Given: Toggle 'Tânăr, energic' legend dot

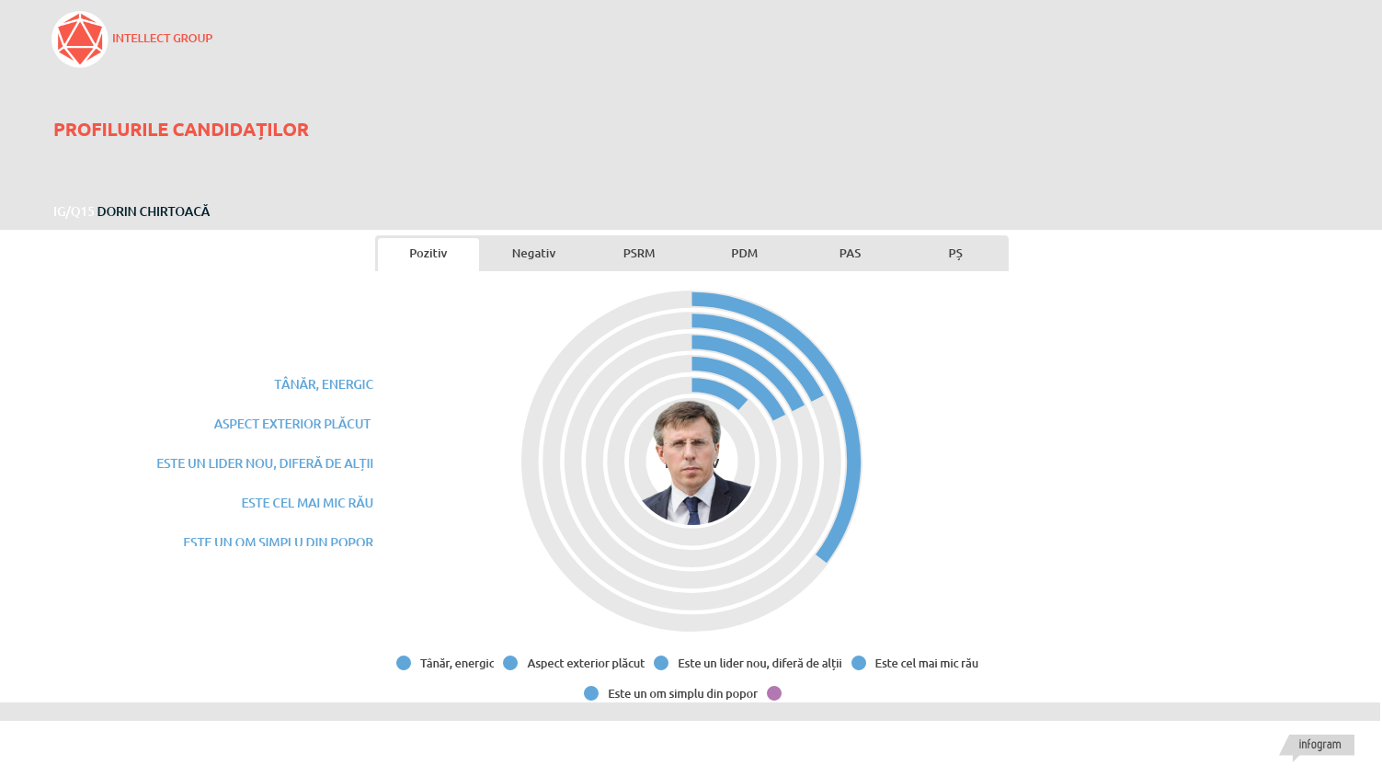Looking at the screenshot, I should [x=404, y=664].
